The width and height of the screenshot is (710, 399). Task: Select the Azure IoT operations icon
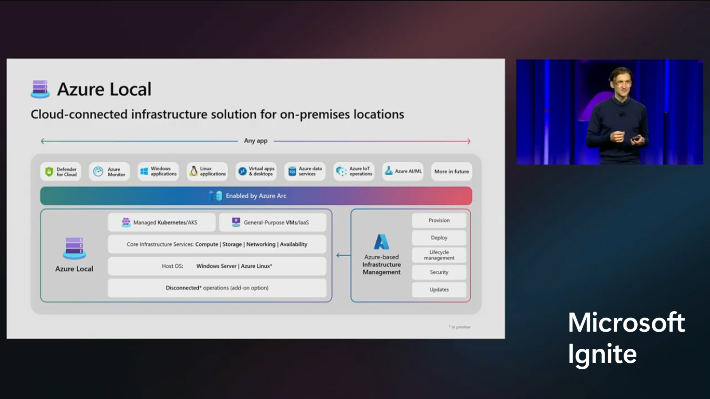(341, 171)
